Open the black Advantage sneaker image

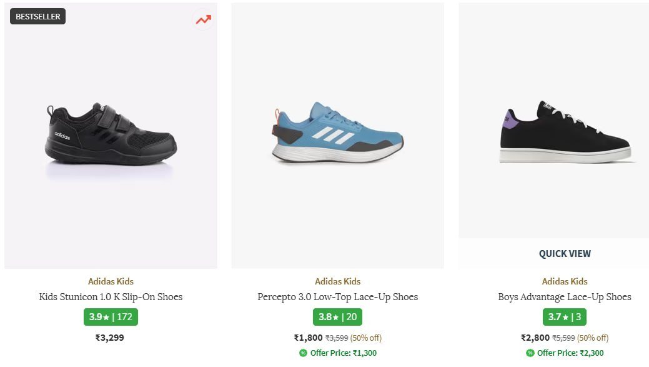[565, 133]
